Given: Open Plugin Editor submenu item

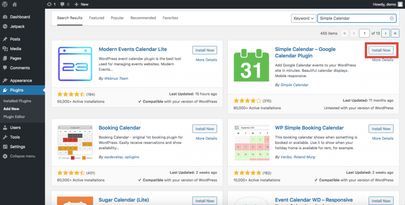Looking at the screenshot, I should 14,117.
